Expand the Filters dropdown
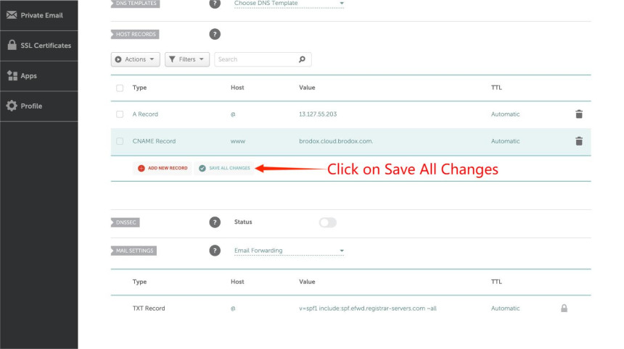The height and width of the screenshot is (349, 624). 187,59
